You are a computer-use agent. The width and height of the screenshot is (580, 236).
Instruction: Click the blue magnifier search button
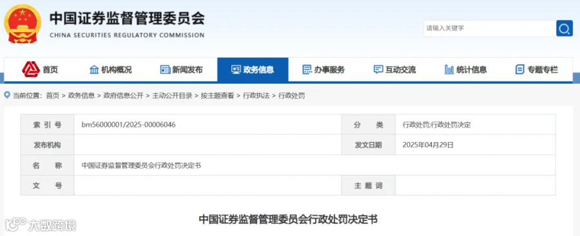coord(564,28)
